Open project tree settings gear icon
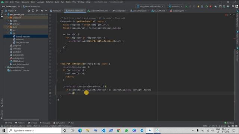The height and width of the screenshot is (134, 239). coord(42,11)
